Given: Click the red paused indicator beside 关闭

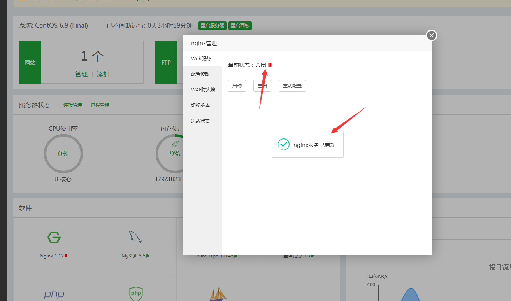Looking at the screenshot, I should 270,65.
